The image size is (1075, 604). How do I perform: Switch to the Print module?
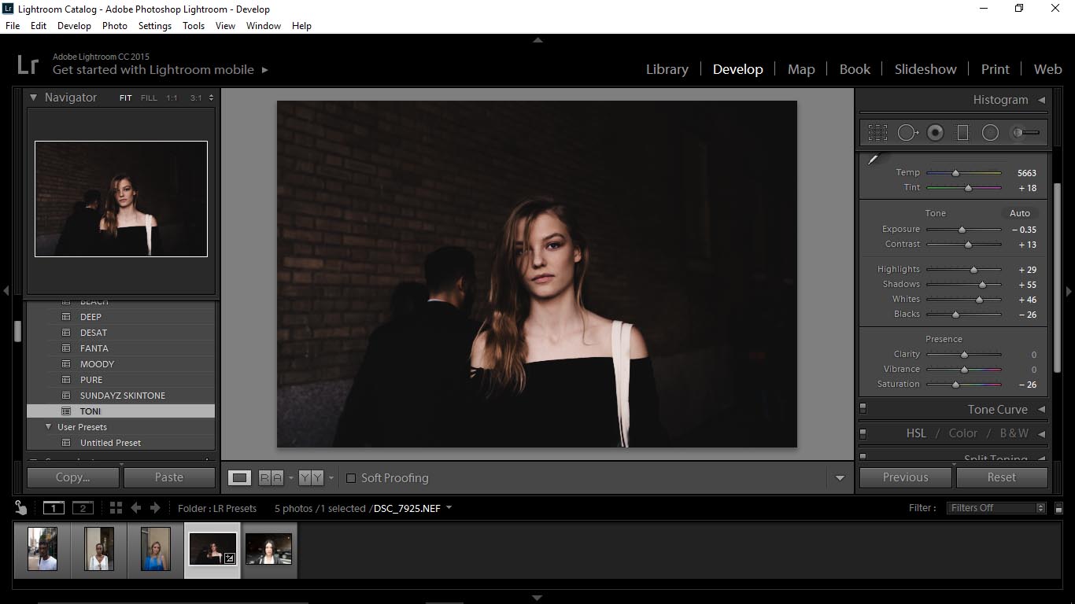[x=995, y=69]
